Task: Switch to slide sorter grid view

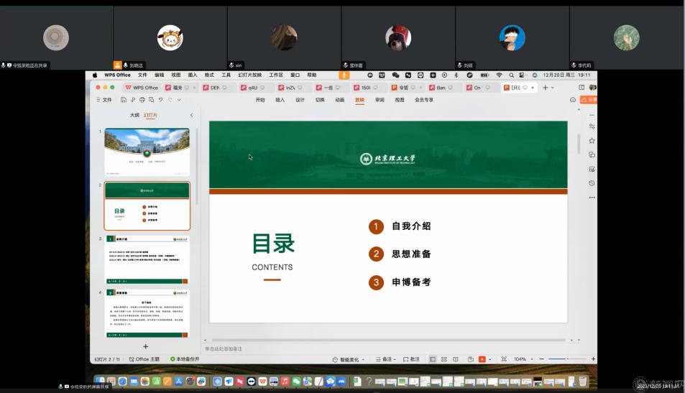Action: [443, 359]
